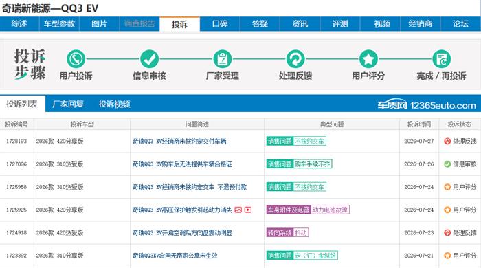Click the 信息审核 checkmark step icon
Image resolution: width=481 pixels, height=268 pixels.
149,59
